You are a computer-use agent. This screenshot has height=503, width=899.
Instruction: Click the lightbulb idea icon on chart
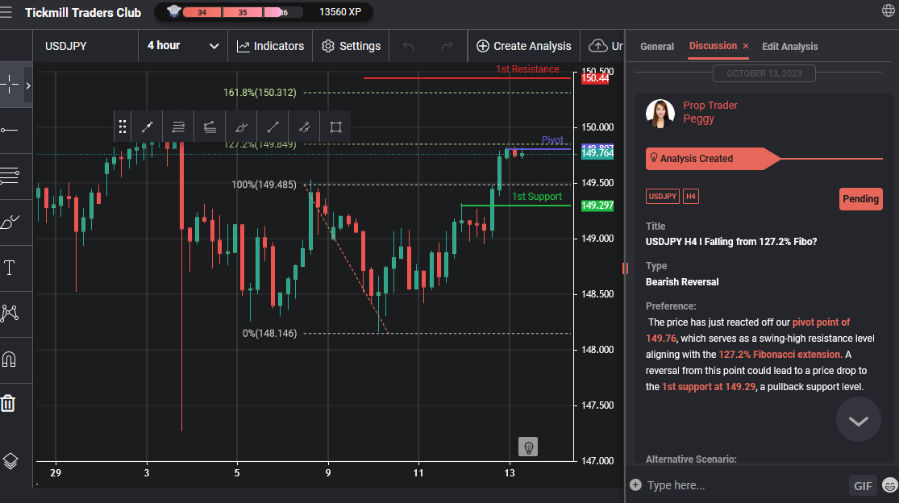528,447
